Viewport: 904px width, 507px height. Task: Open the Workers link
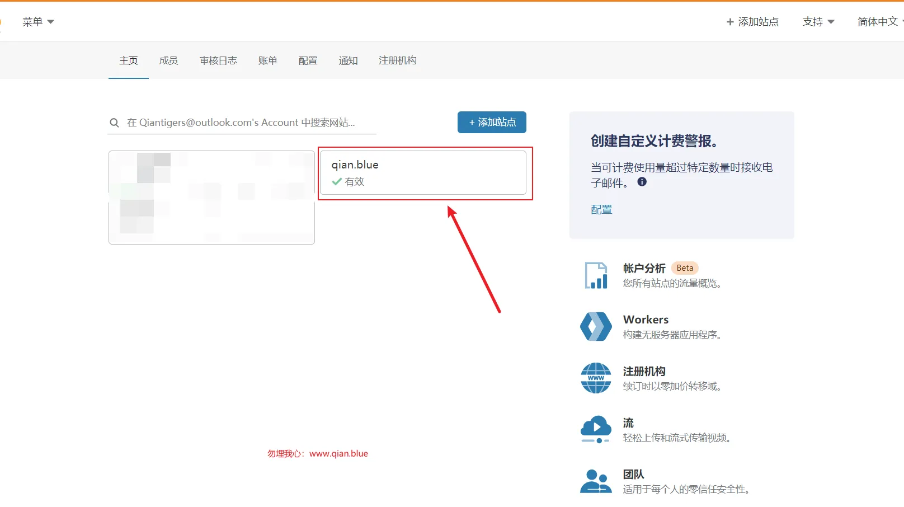[646, 320]
